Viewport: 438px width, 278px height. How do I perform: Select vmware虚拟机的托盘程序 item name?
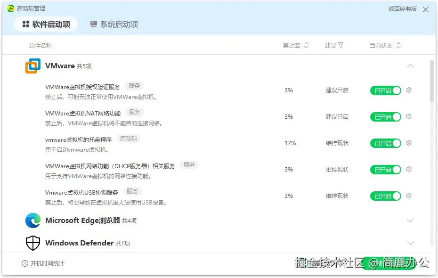tap(79, 139)
